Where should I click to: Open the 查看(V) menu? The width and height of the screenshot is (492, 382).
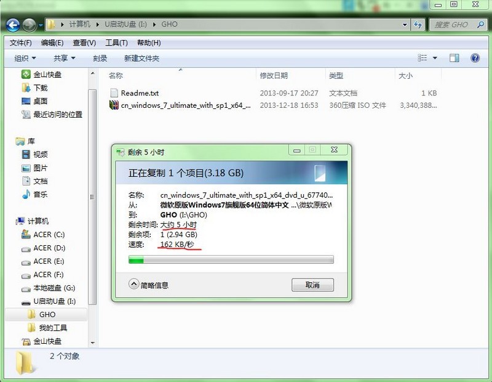[x=84, y=43]
